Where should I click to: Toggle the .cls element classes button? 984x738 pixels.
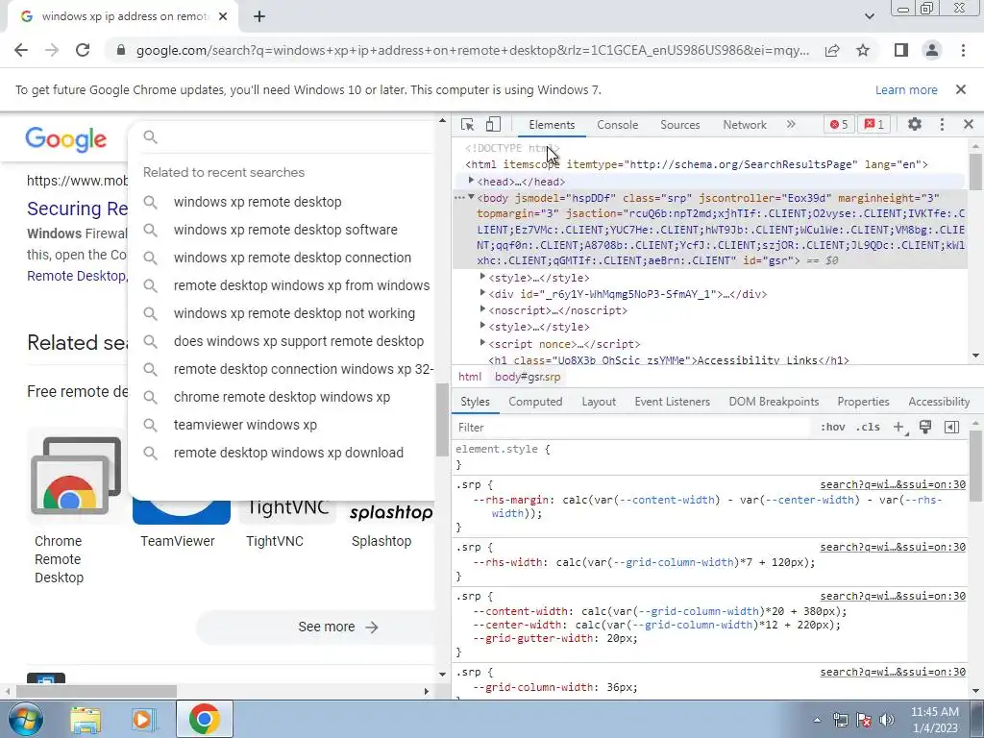click(868, 427)
